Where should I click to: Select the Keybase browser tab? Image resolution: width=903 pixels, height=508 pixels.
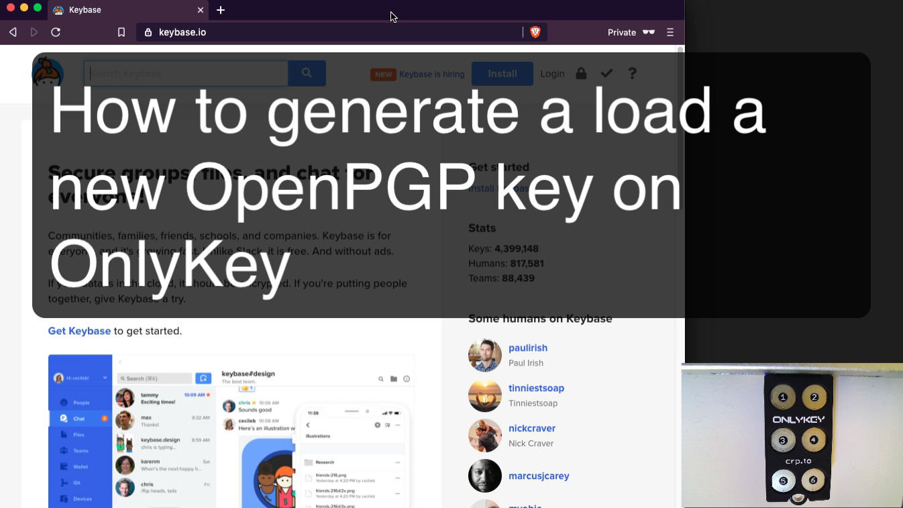pos(128,10)
